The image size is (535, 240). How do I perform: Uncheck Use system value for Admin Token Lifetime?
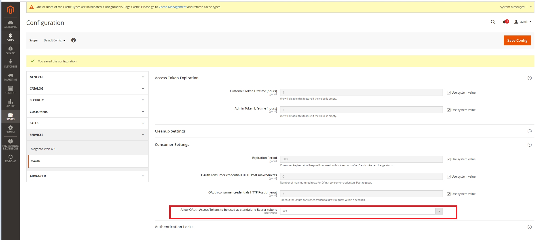449,110
